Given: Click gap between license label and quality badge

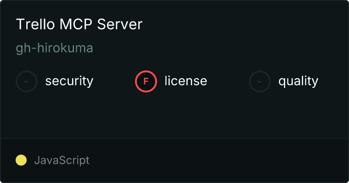Looking at the screenshot, I should (228, 81).
